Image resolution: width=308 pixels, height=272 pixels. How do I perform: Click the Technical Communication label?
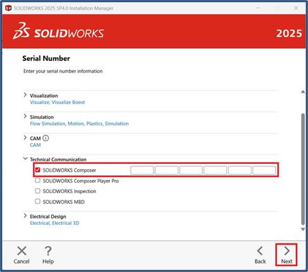click(x=58, y=160)
